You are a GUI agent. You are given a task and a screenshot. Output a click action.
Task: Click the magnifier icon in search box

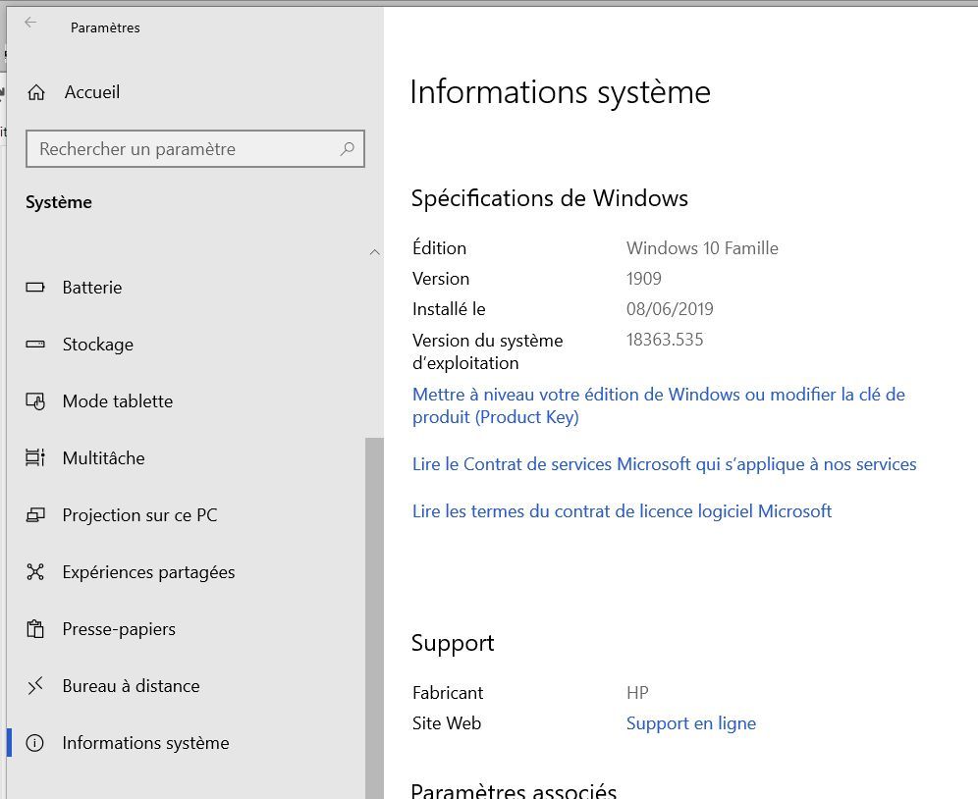347,149
